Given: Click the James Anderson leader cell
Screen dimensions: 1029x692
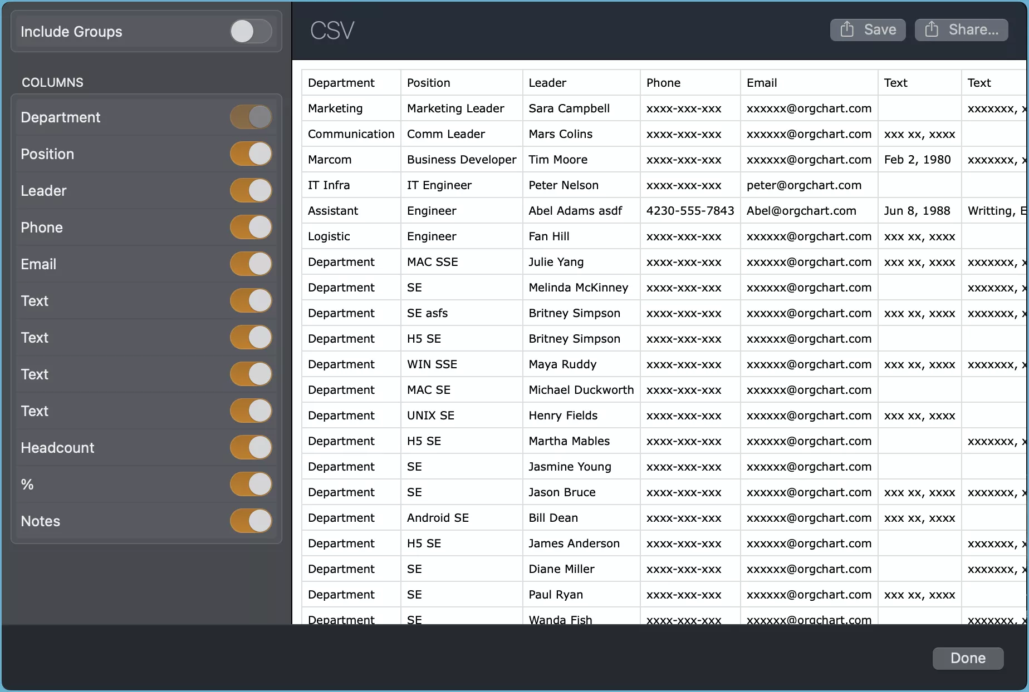Looking at the screenshot, I should 581,543.
